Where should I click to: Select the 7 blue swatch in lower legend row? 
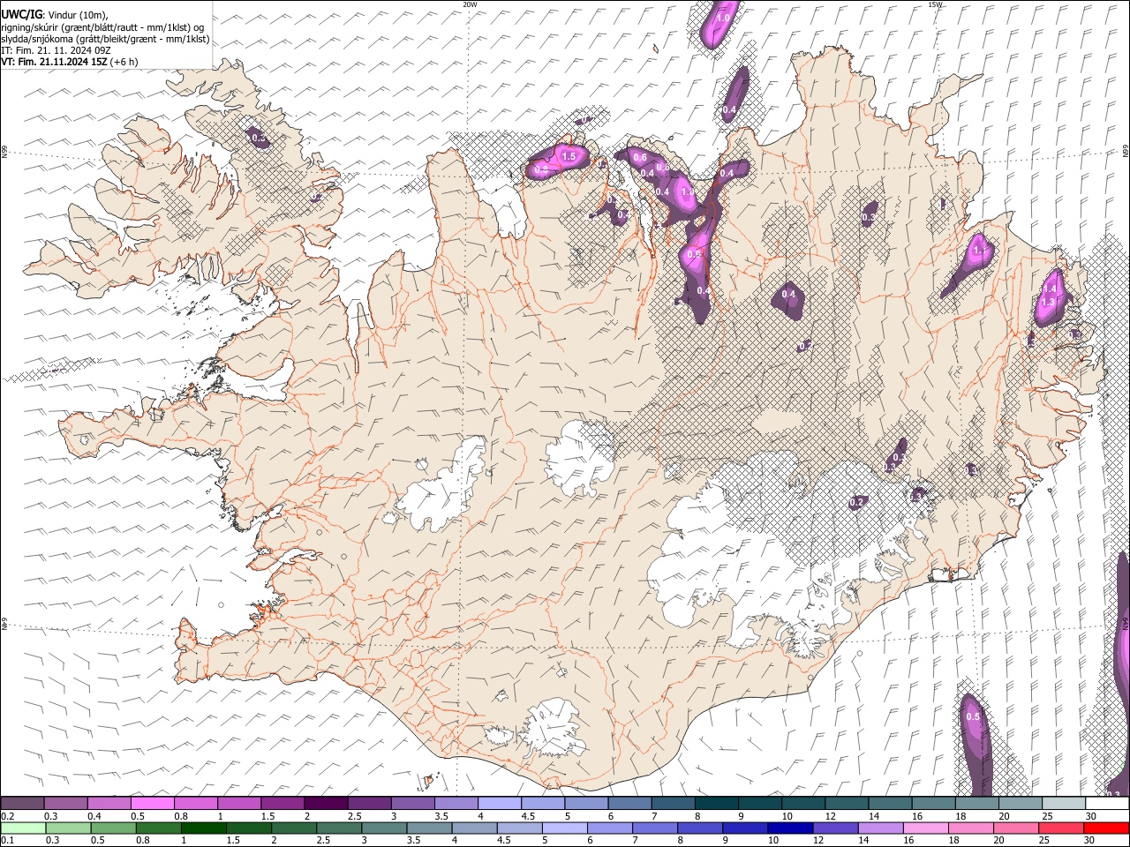(655, 828)
